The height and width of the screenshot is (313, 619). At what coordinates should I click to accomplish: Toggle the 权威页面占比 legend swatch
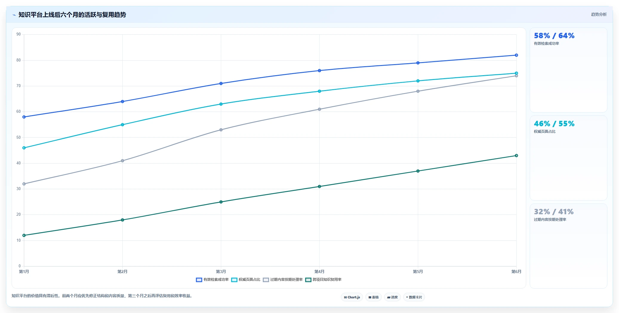pyautogui.click(x=234, y=280)
